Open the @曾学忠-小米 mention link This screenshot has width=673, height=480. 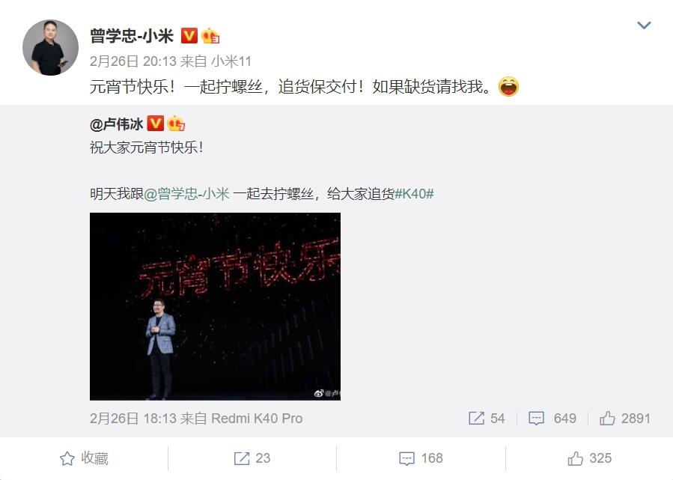click(186, 194)
